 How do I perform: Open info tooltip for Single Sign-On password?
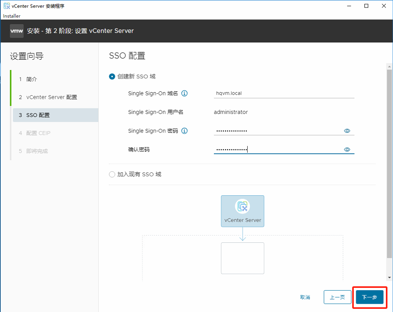[185, 131]
